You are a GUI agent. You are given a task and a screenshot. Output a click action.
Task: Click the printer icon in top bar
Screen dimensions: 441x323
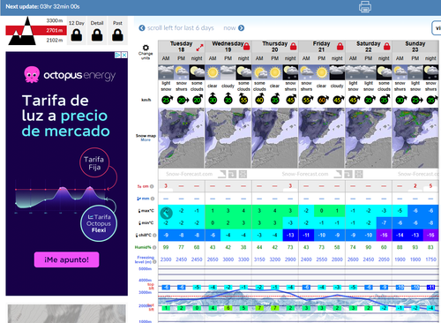tap(365, 7)
